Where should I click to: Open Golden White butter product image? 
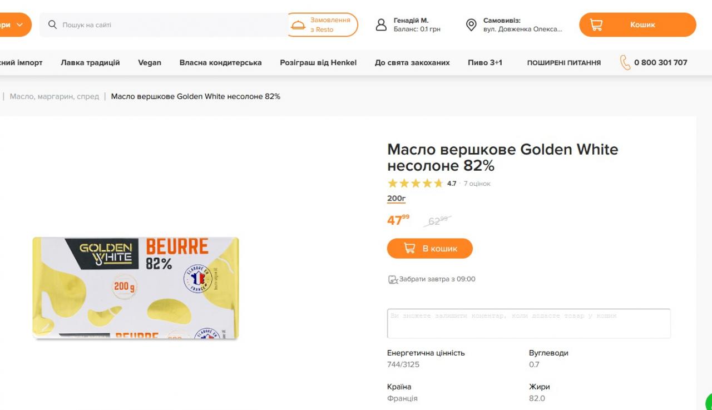(x=136, y=288)
